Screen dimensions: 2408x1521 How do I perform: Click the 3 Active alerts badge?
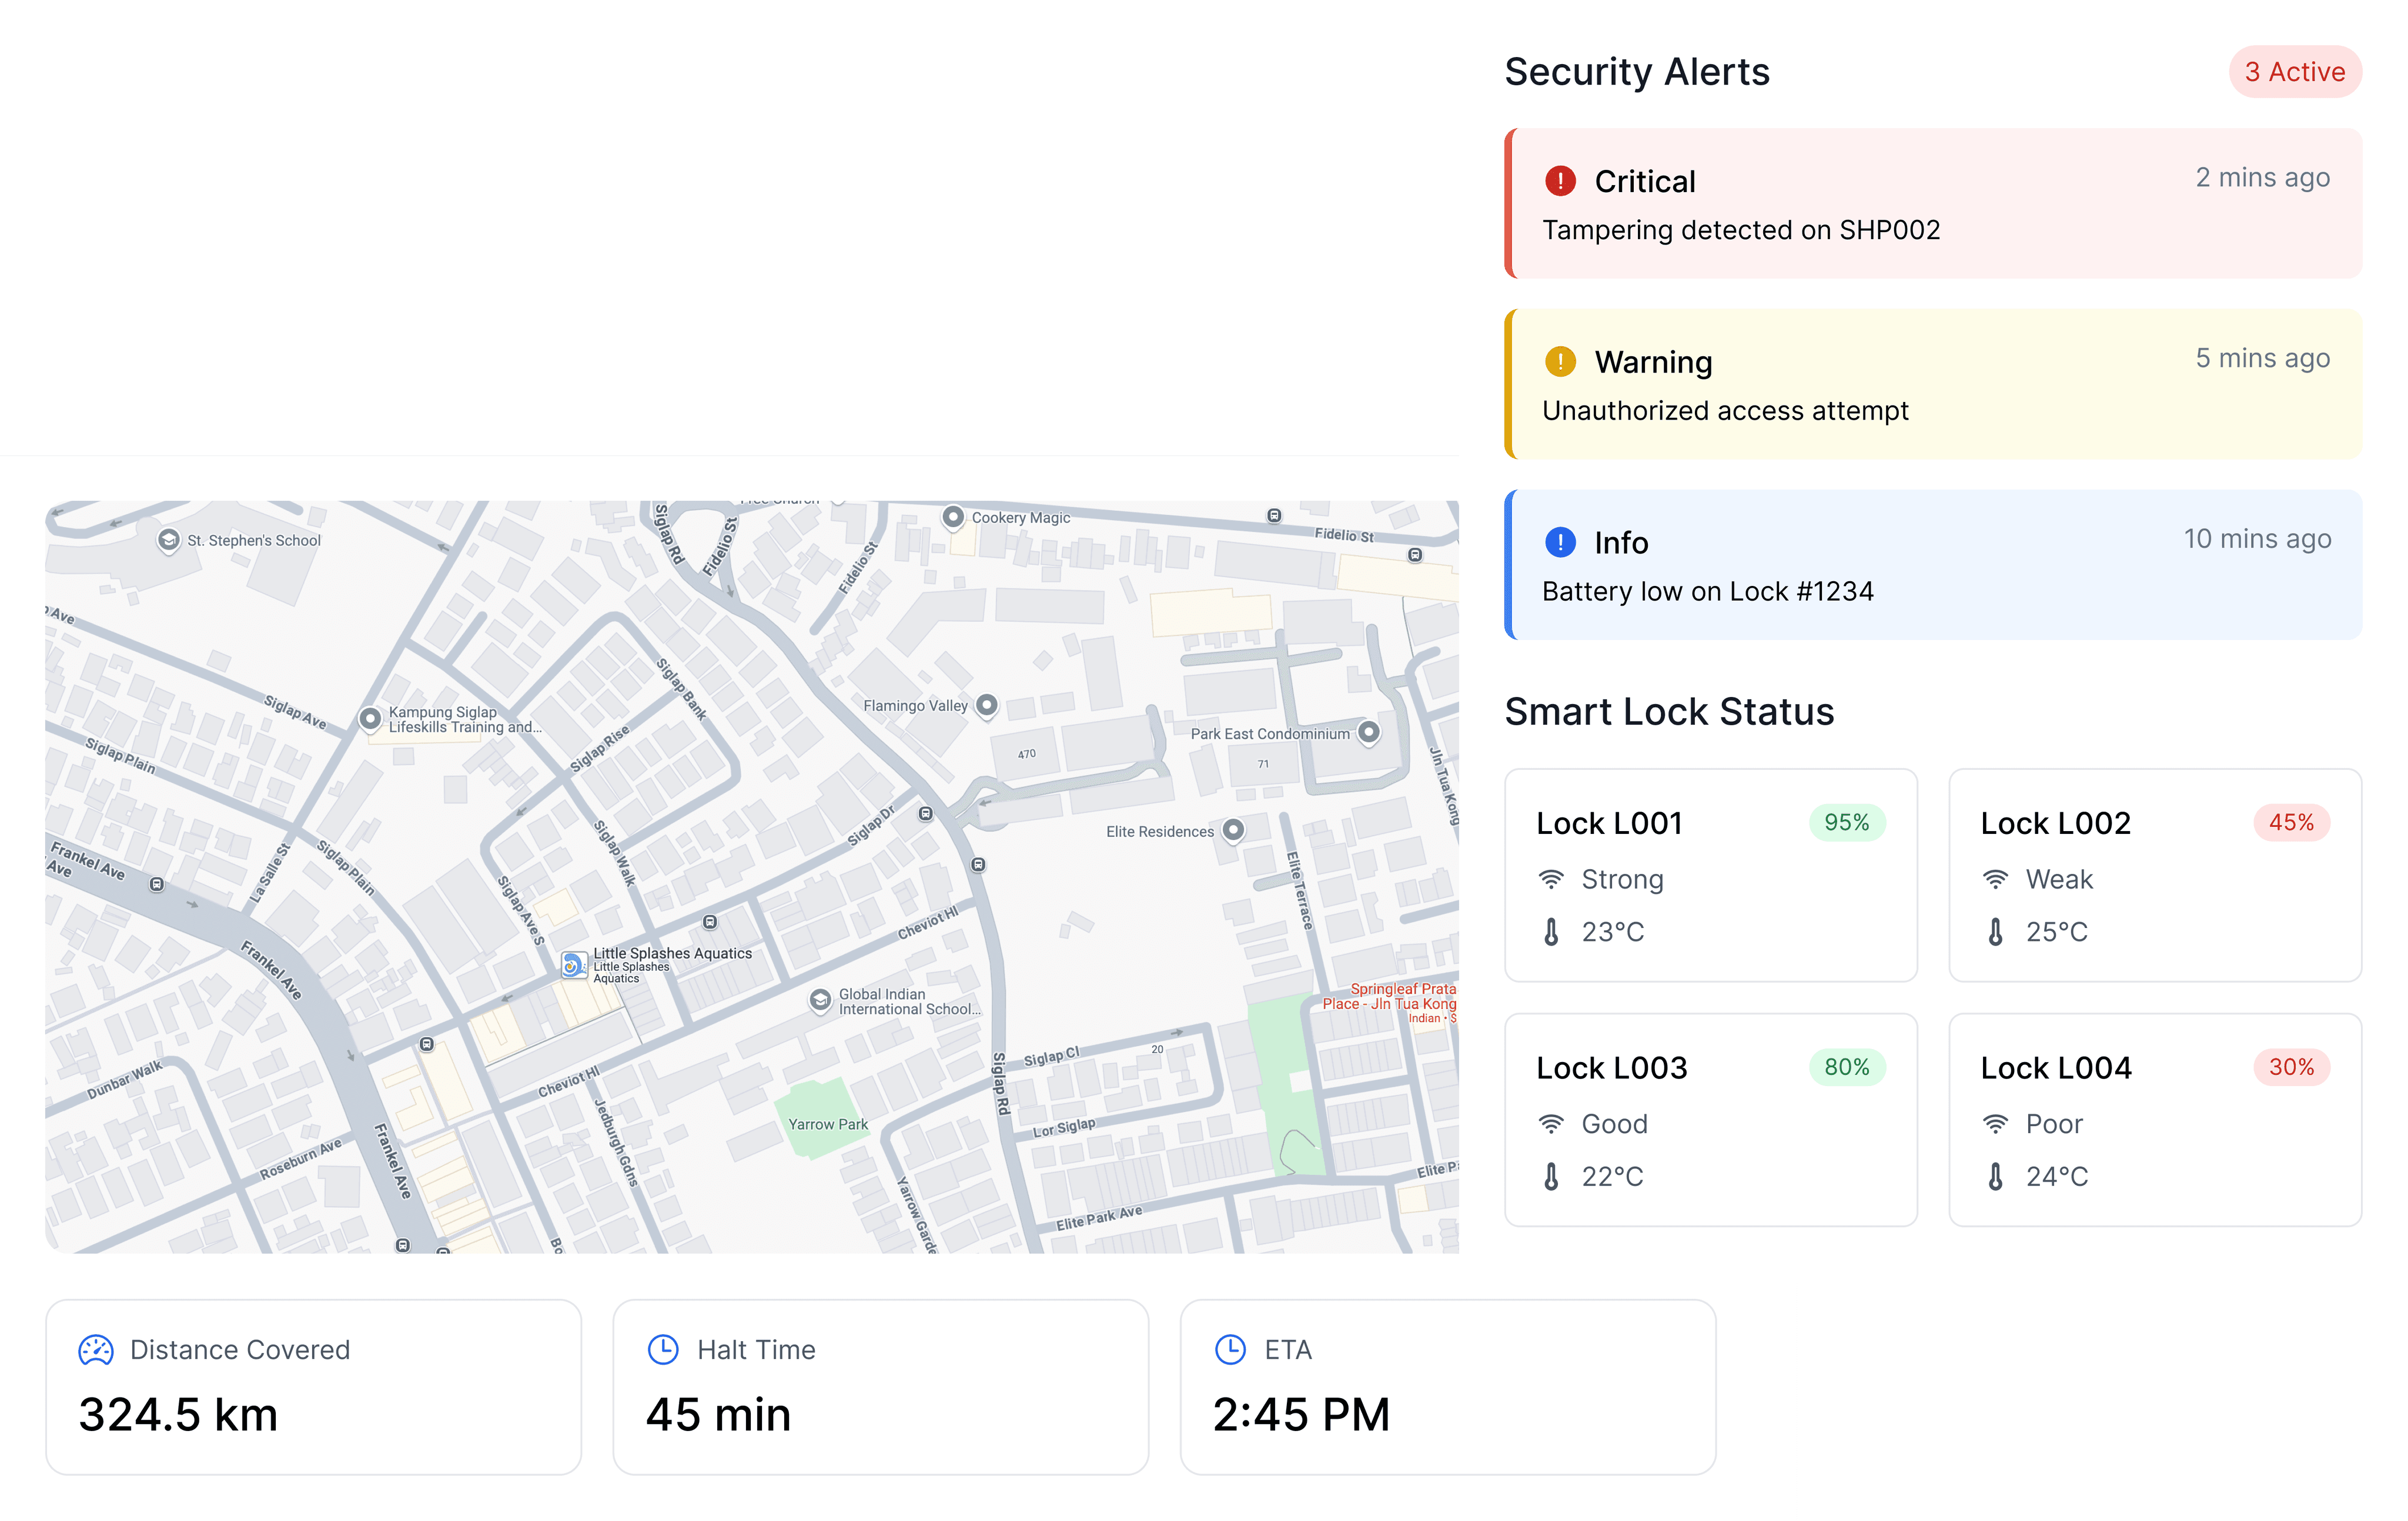click(2295, 72)
